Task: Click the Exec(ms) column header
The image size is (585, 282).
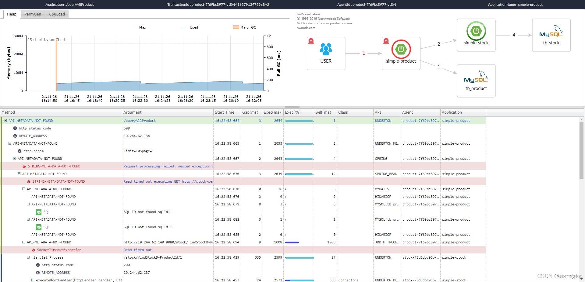Action: tap(273, 112)
